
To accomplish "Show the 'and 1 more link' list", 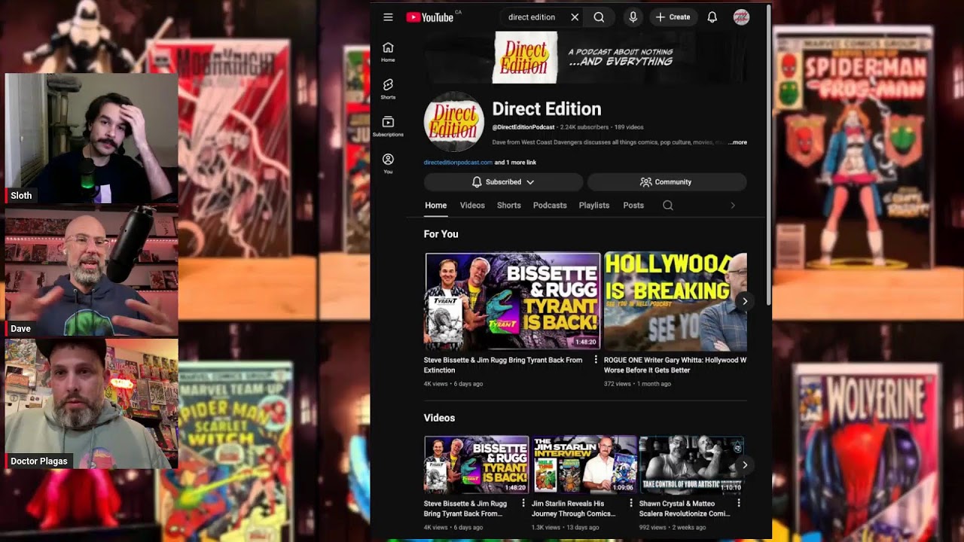I will [x=515, y=163].
